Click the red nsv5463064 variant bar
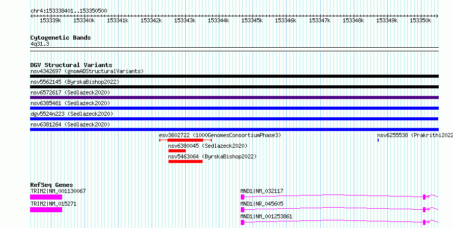 click(185, 161)
